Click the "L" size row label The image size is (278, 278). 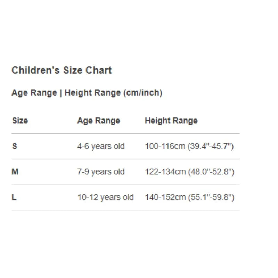[x=14, y=197]
